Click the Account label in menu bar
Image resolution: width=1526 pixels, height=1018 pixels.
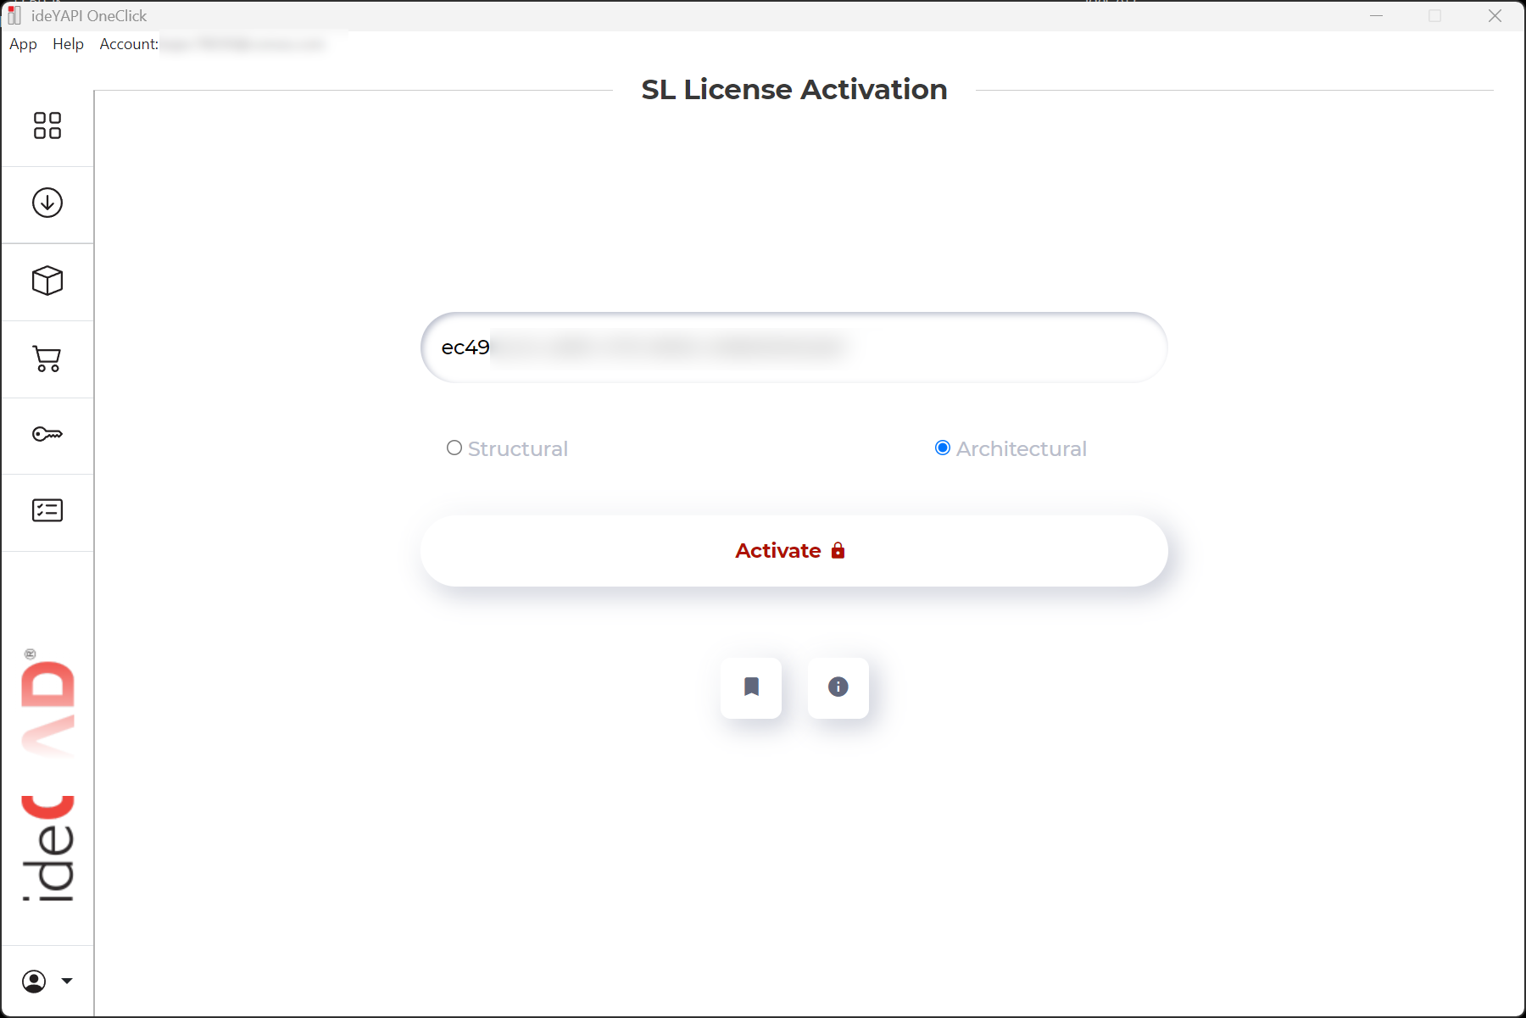click(x=129, y=44)
